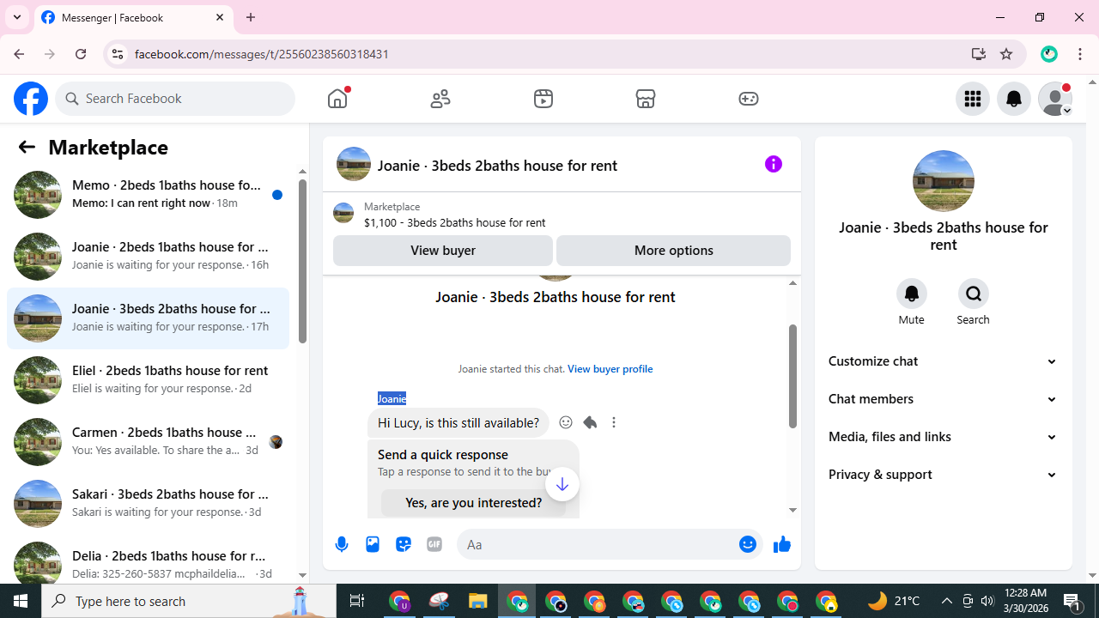This screenshot has width=1099, height=618.
Task: Click the browser address bar URL
Action: tap(262, 54)
